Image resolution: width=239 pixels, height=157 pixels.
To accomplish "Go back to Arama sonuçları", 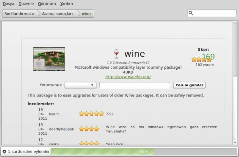I will (57, 14).
